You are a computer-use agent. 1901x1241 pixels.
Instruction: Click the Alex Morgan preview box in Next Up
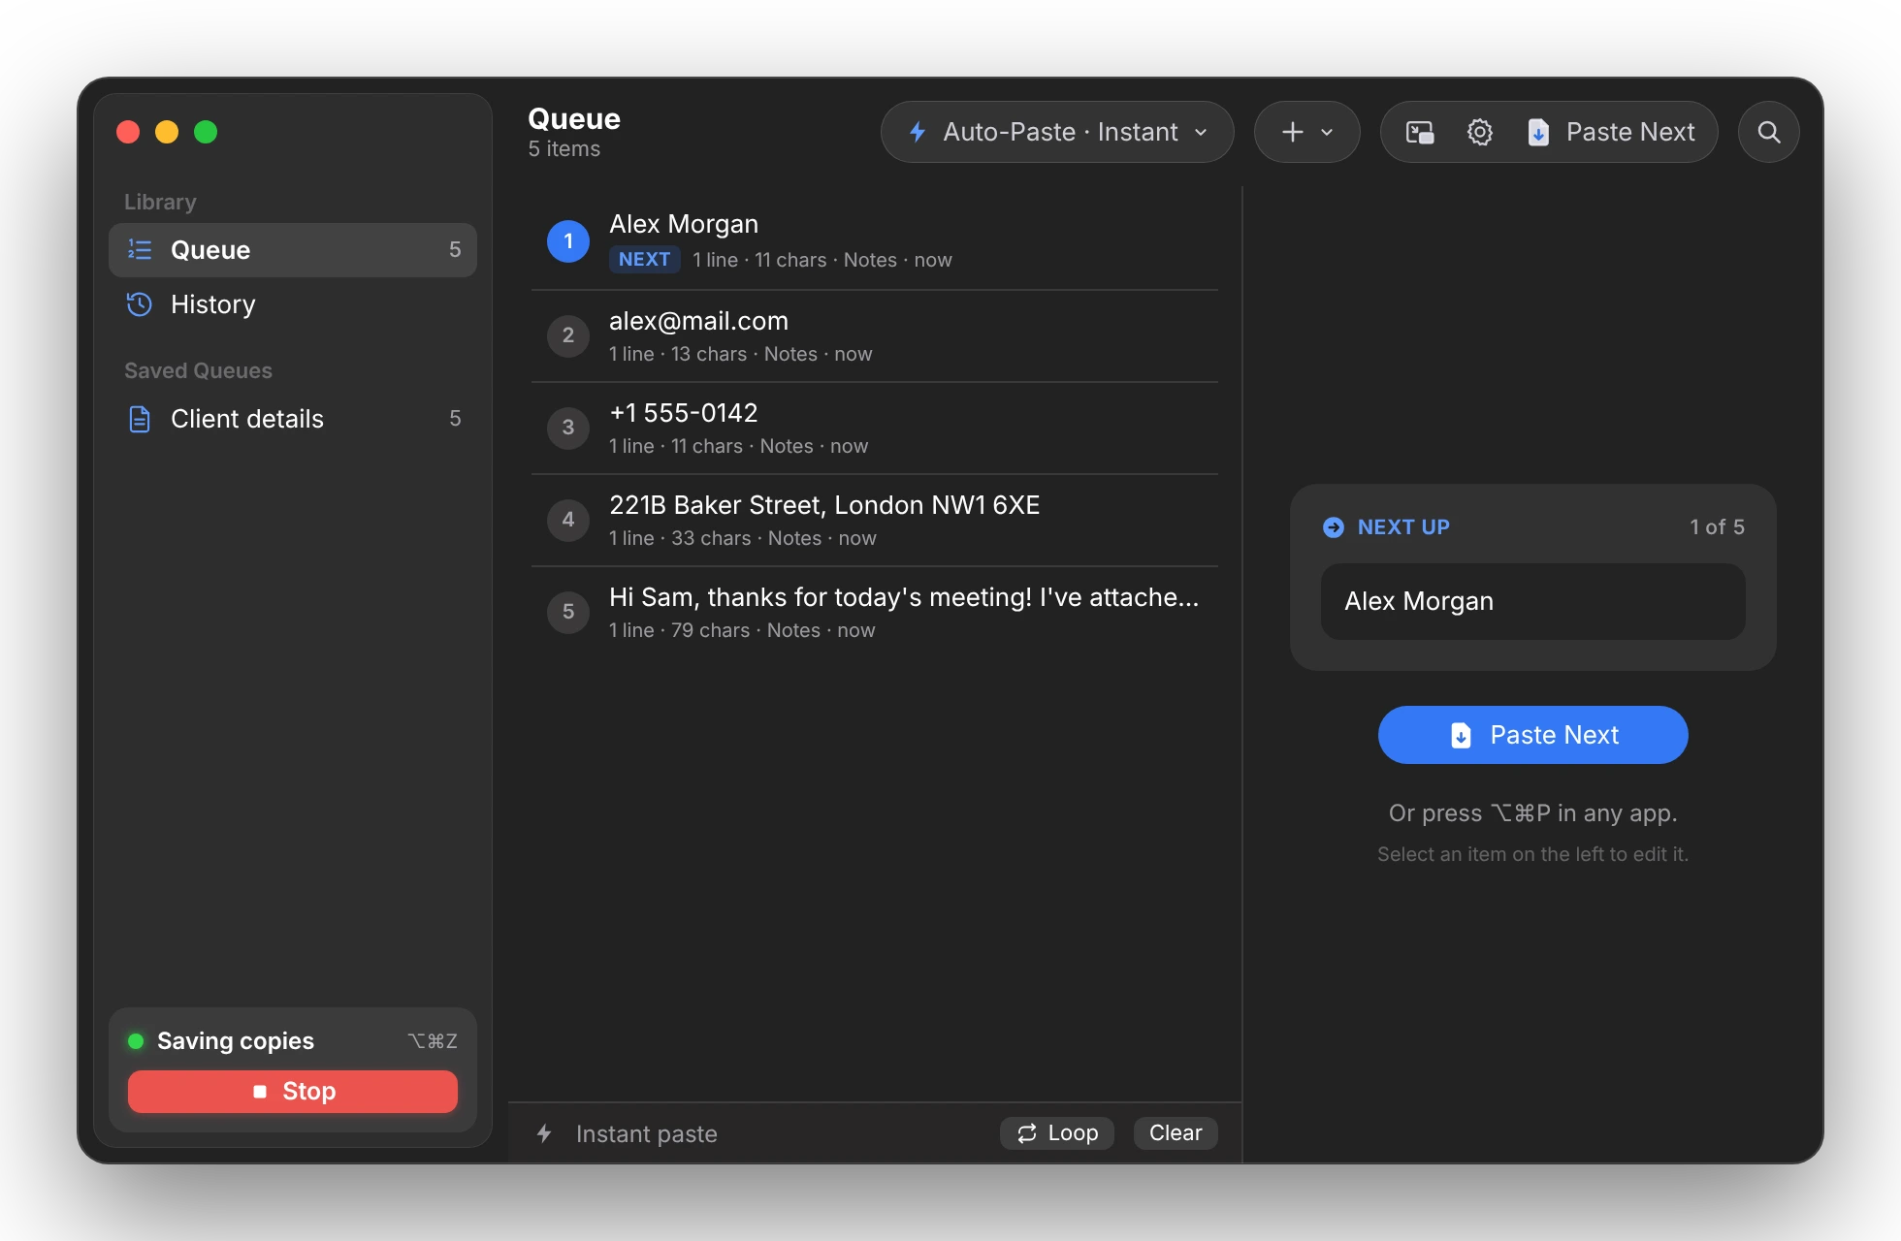pos(1532,602)
